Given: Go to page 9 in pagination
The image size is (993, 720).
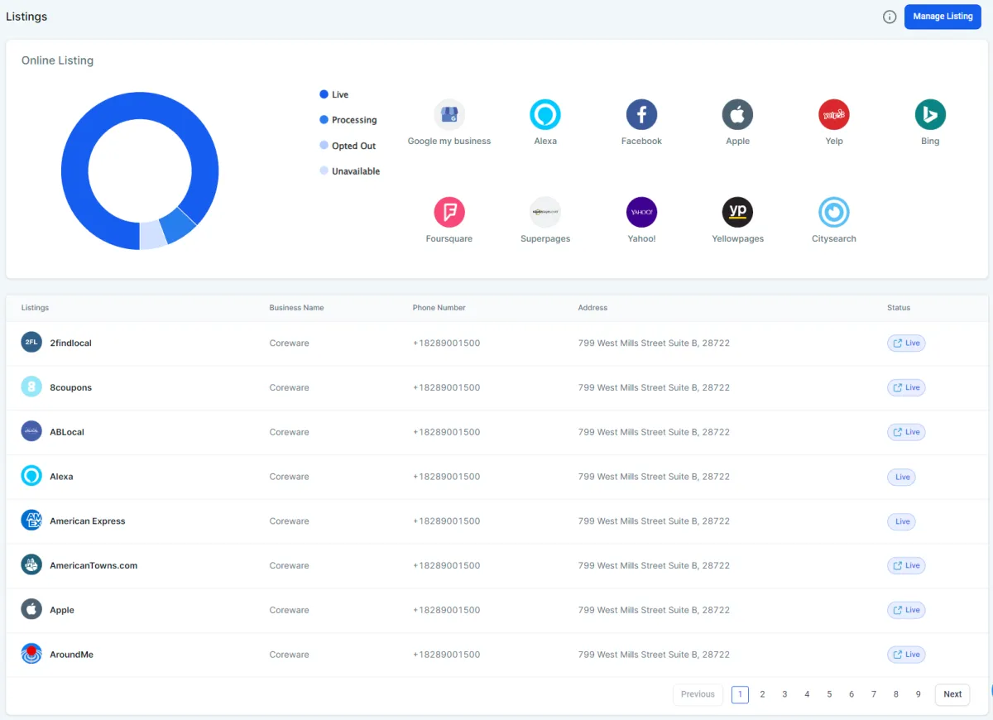Looking at the screenshot, I should 919,694.
